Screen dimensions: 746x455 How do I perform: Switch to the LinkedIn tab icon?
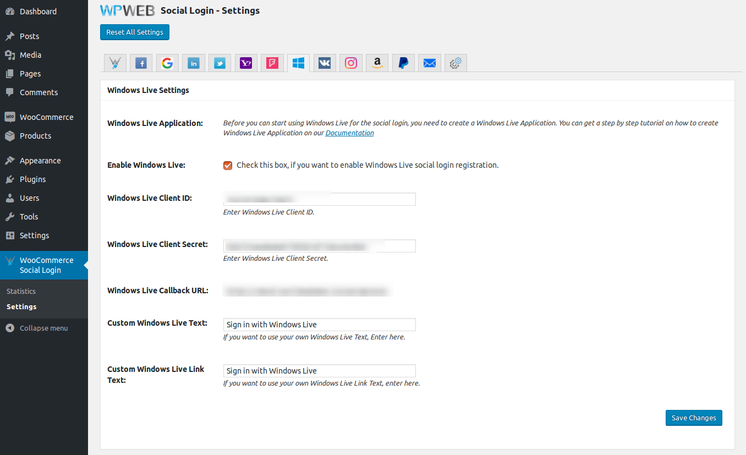[194, 63]
